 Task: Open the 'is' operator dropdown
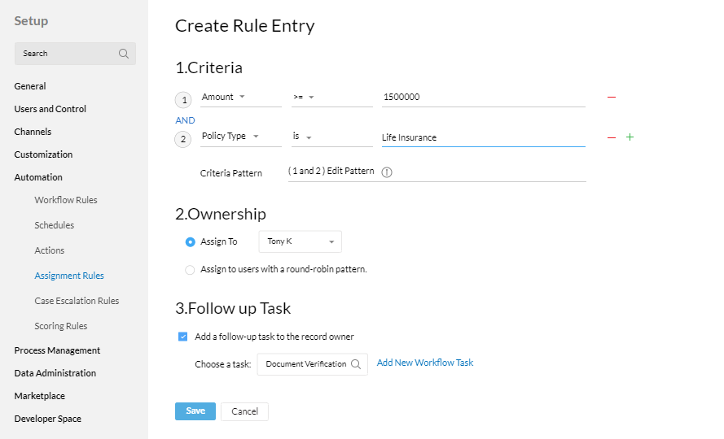tap(331, 137)
